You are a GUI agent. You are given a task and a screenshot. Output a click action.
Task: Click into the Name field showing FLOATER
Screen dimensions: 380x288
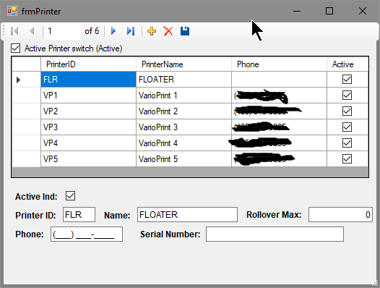click(187, 215)
